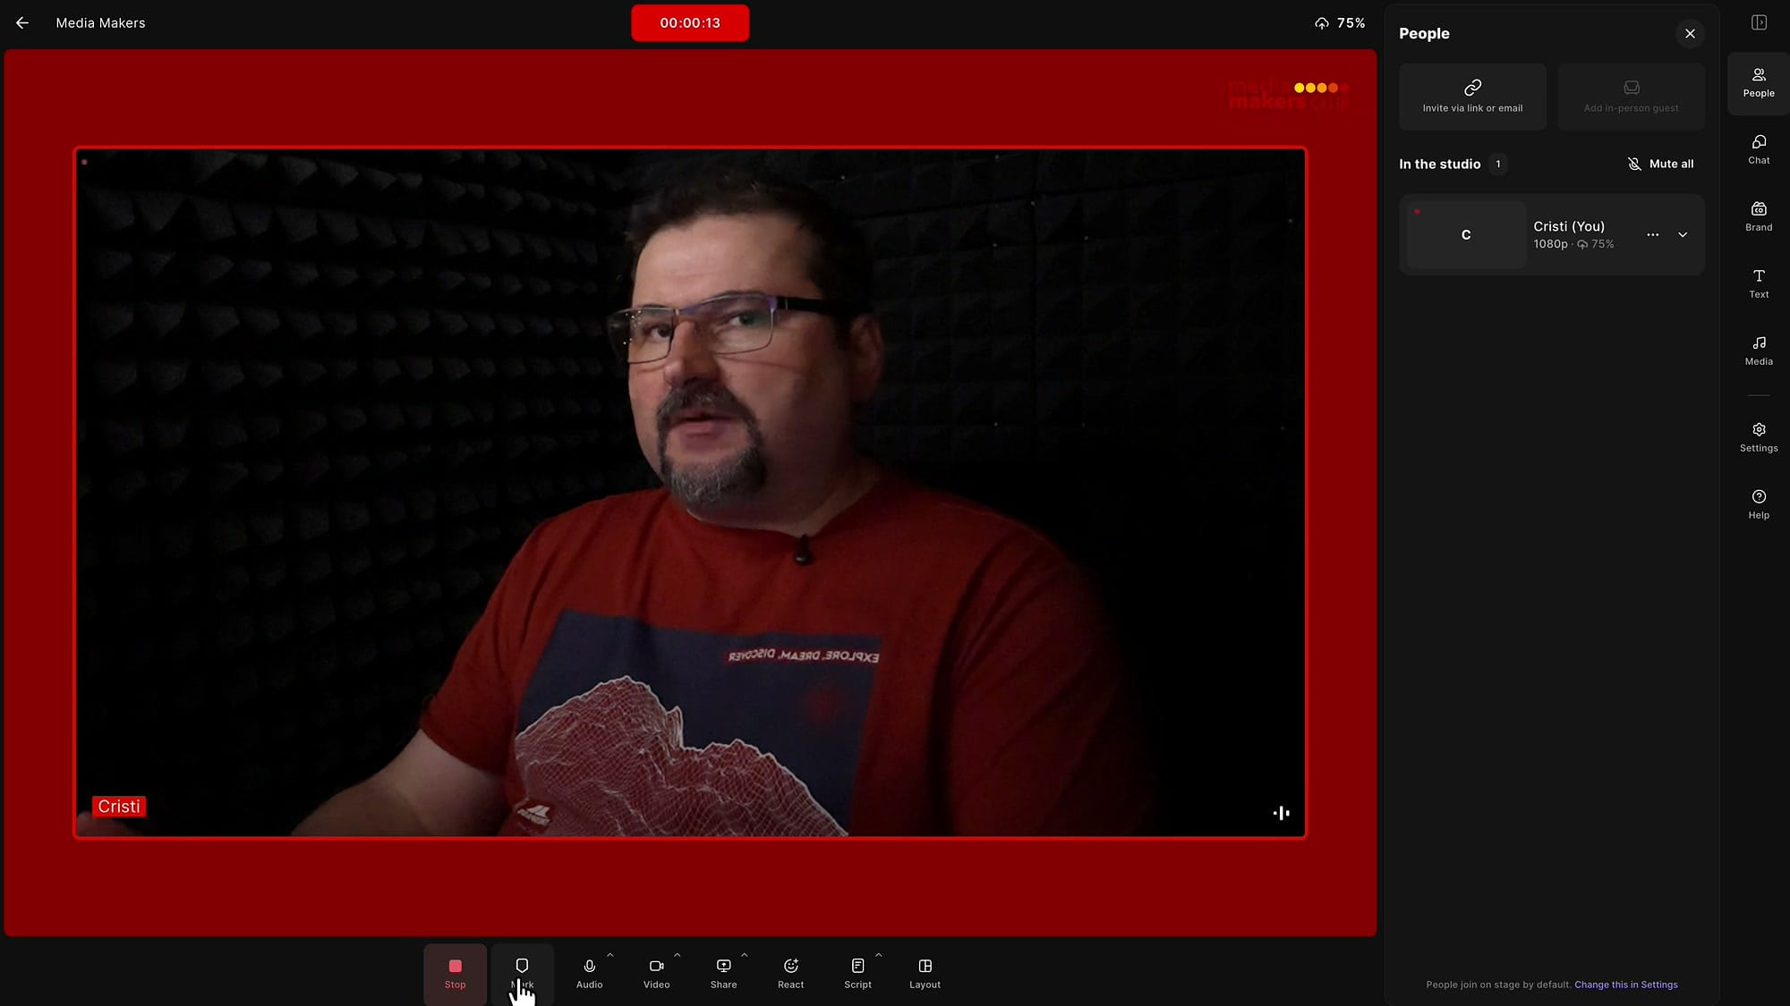Click the 1080p quality text
This screenshot has width=1790, height=1006.
pyautogui.click(x=1550, y=244)
